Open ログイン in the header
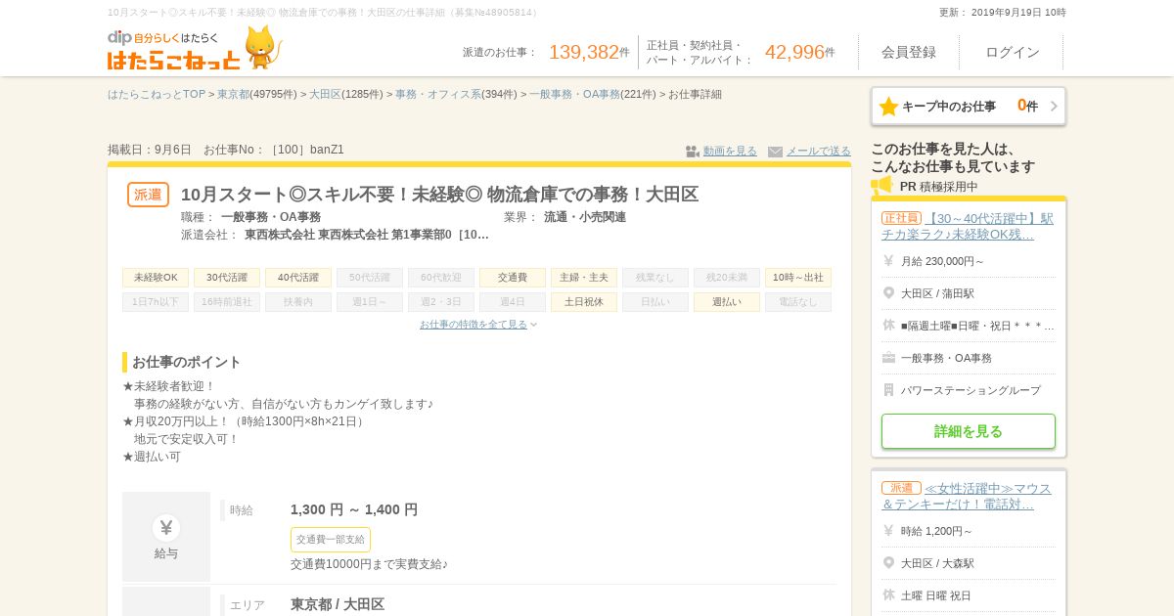Screen dimensions: 1174x616 point(1013,52)
